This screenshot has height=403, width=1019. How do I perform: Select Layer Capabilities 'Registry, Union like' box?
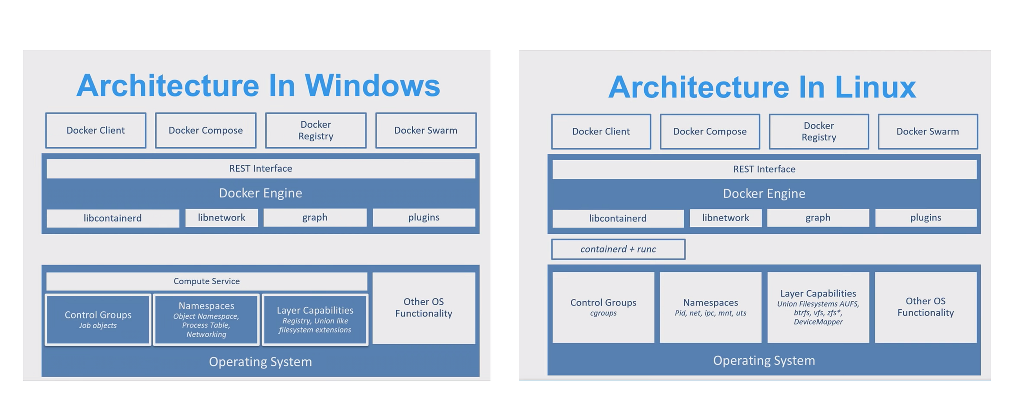click(x=315, y=320)
